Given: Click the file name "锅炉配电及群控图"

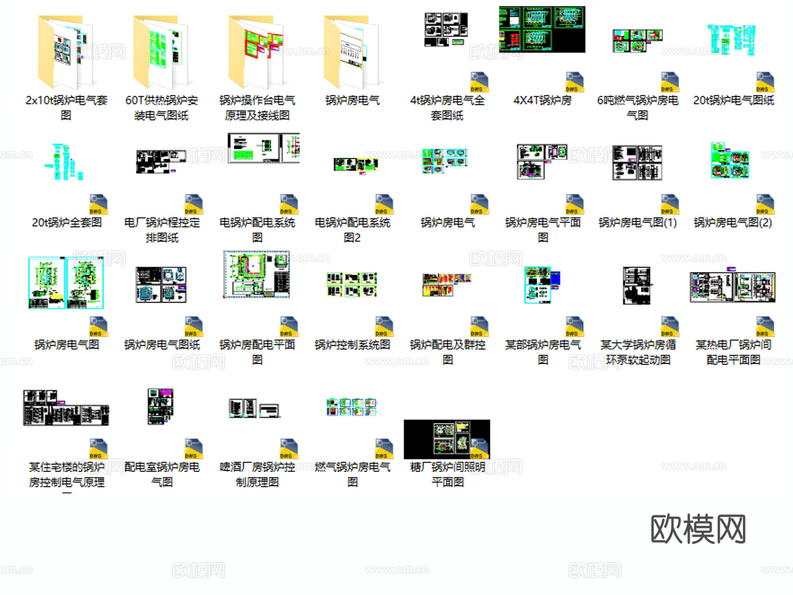Looking at the screenshot, I should coord(447,352).
